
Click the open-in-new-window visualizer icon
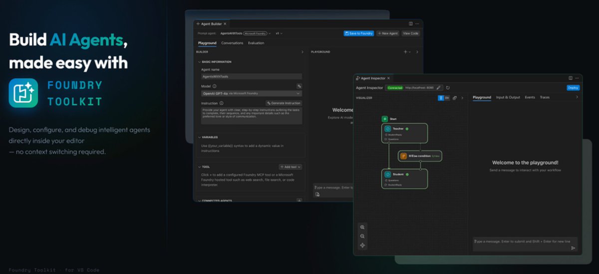click(455, 98)
